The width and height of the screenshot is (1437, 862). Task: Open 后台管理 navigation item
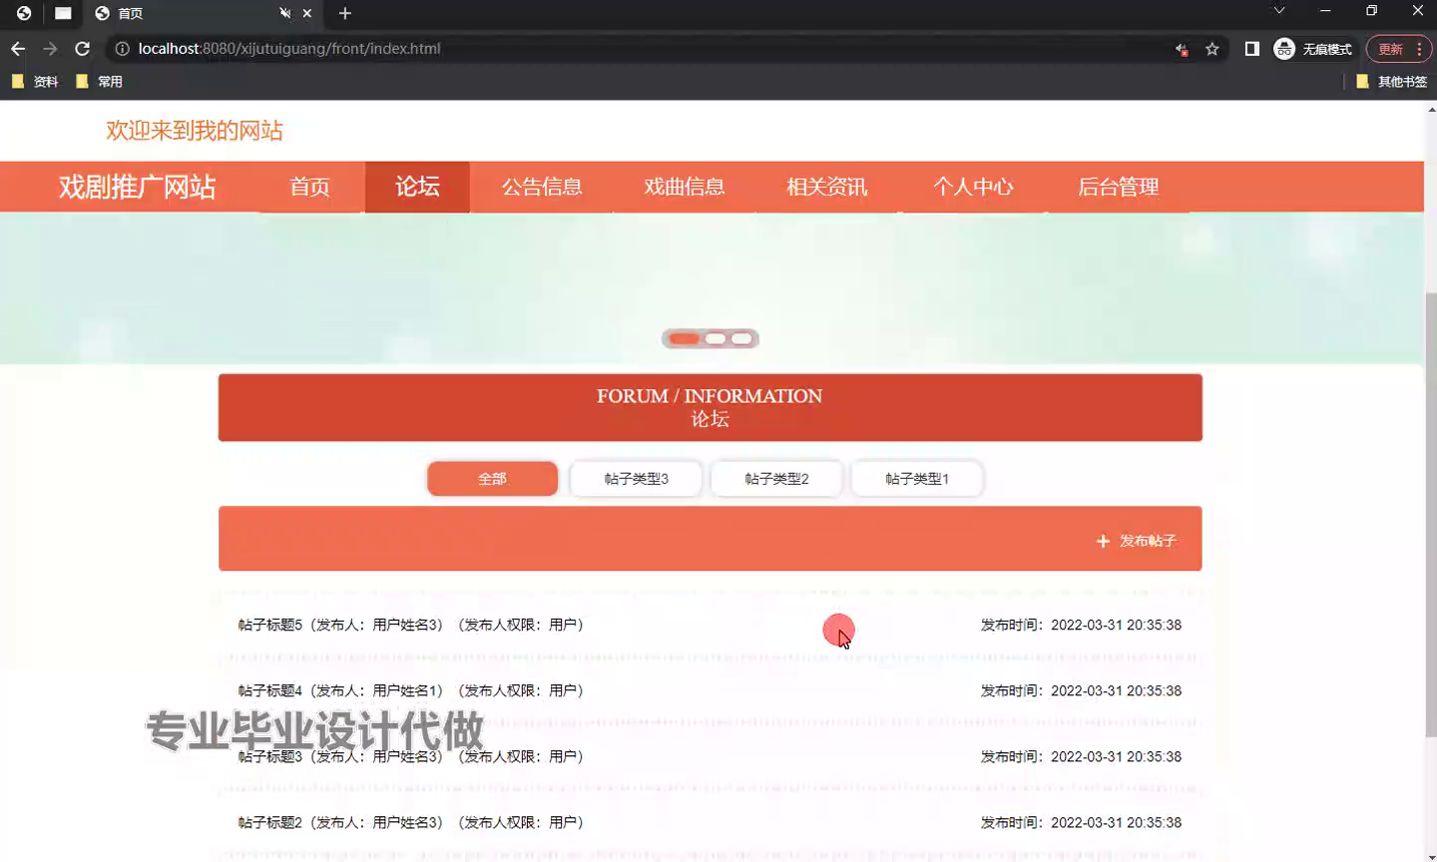pos(1119,187)
